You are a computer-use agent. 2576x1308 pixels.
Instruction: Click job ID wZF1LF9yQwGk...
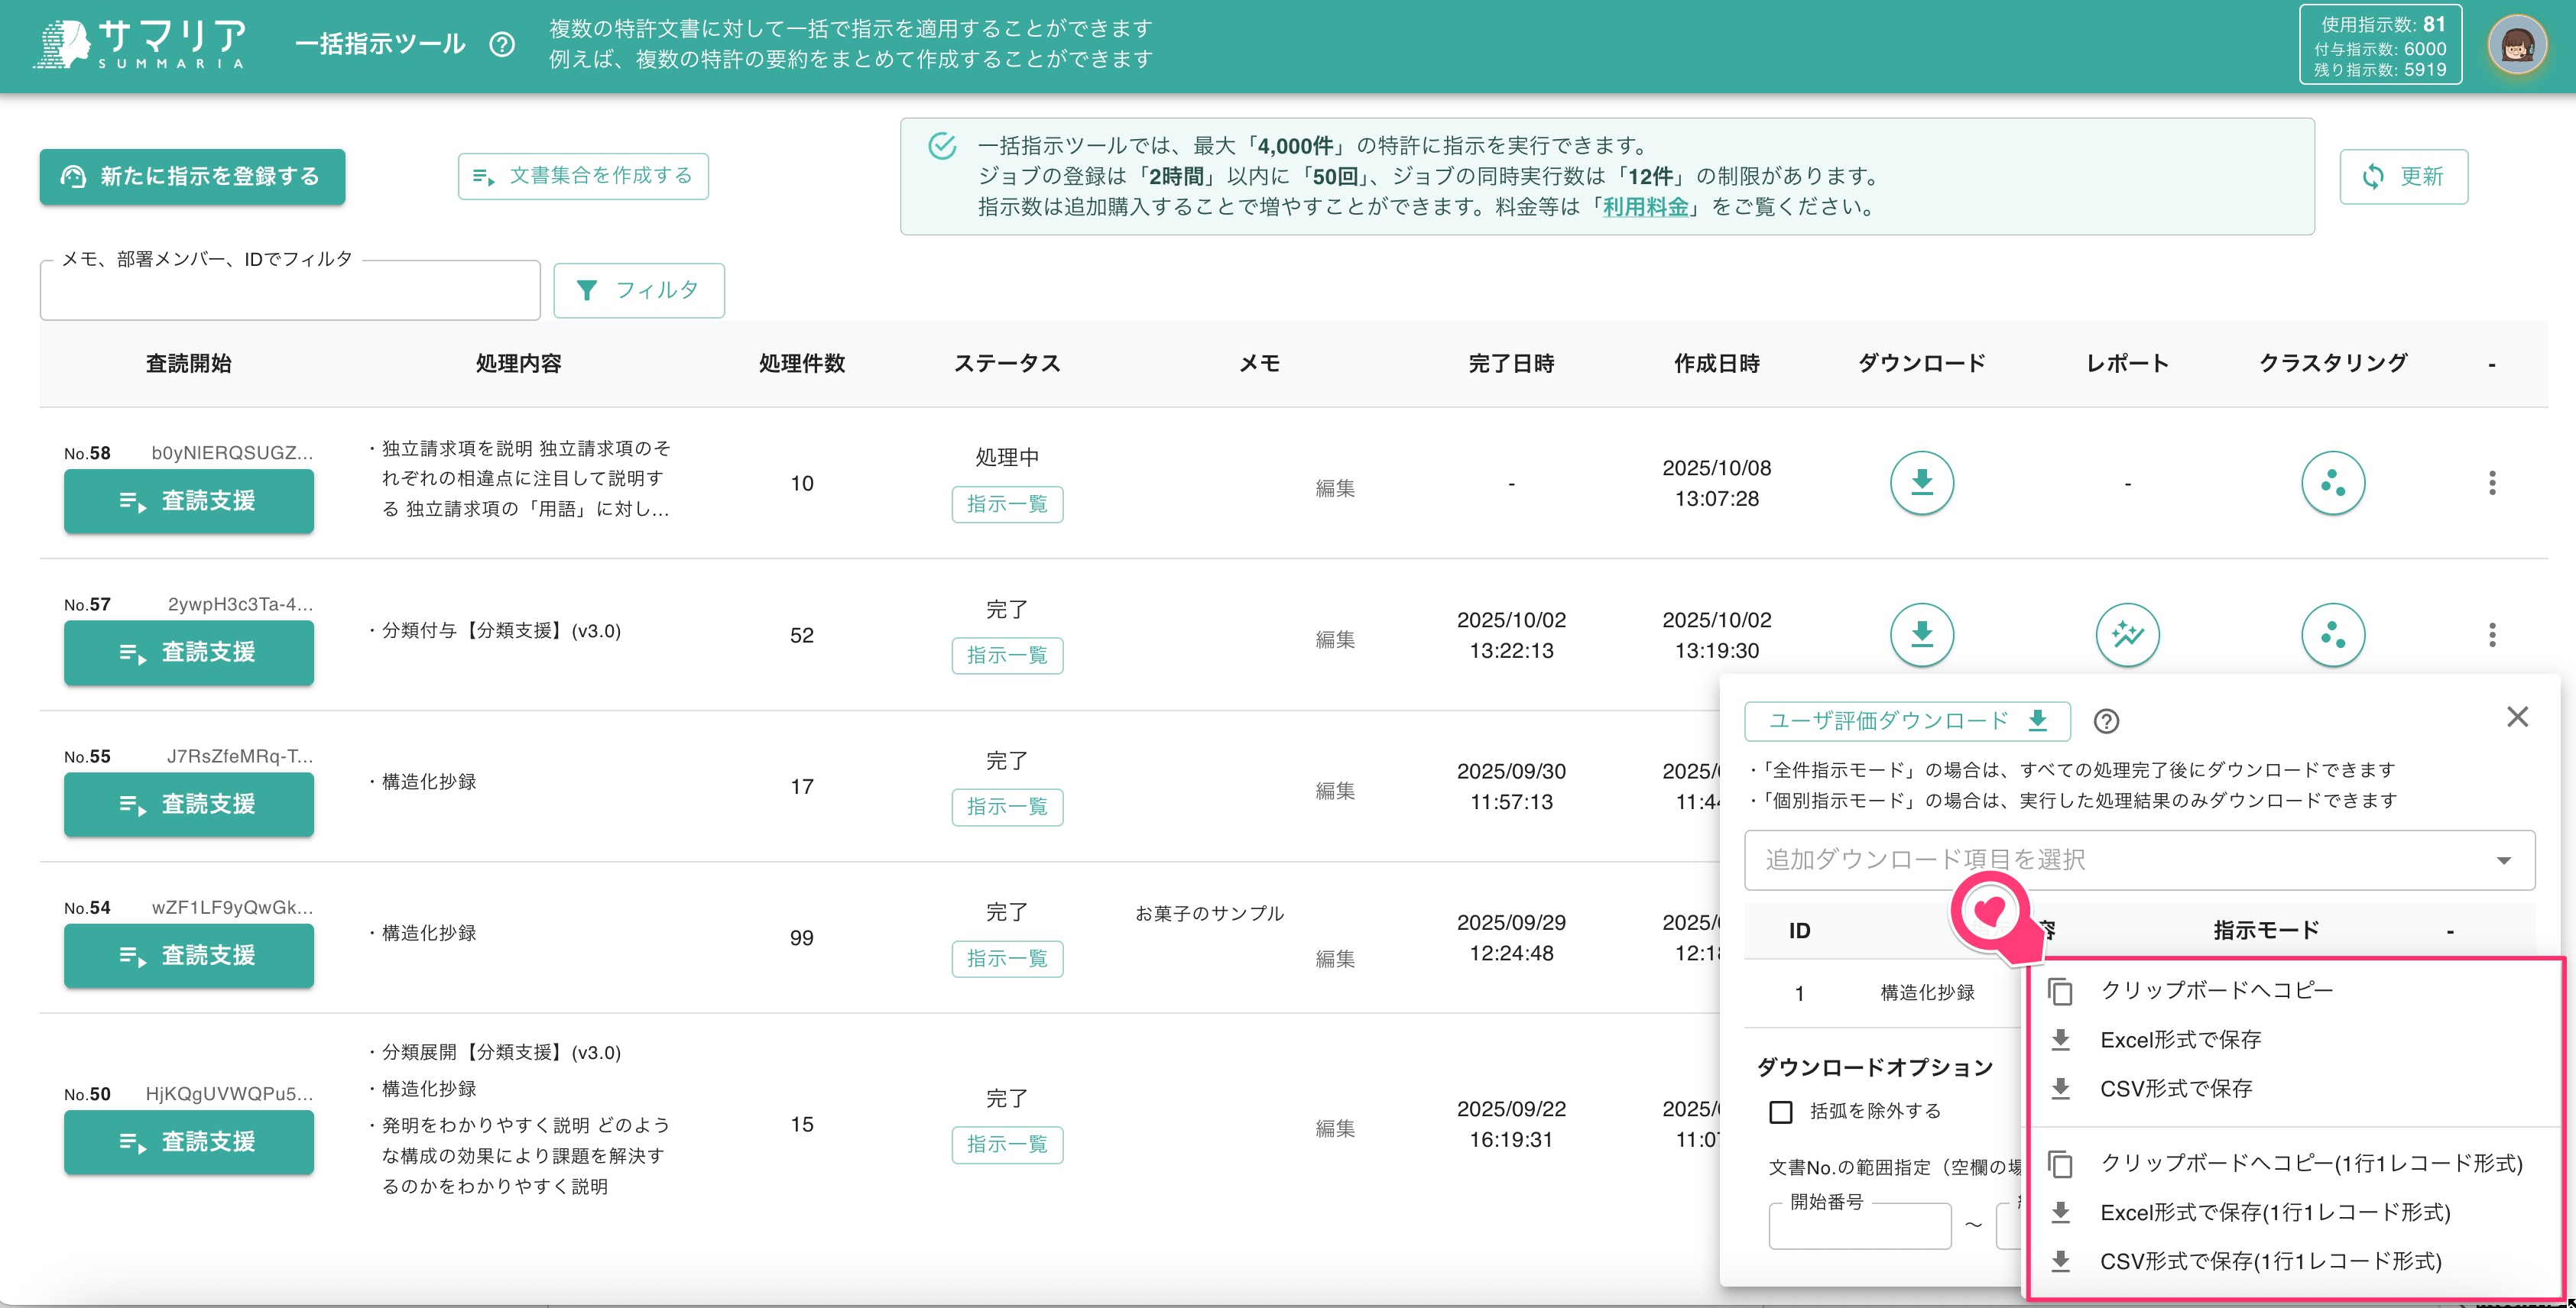[232, 908]
